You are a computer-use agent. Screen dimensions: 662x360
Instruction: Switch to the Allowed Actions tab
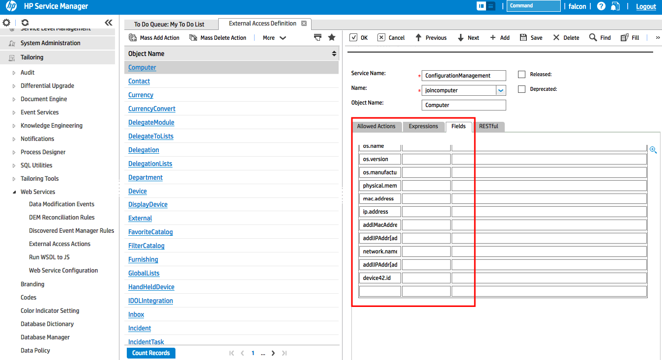coord(376,127)
